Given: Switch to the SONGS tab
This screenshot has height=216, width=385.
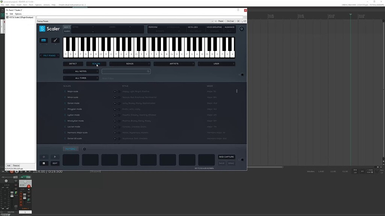Looking at the screenshot, I should pos(130,63).
